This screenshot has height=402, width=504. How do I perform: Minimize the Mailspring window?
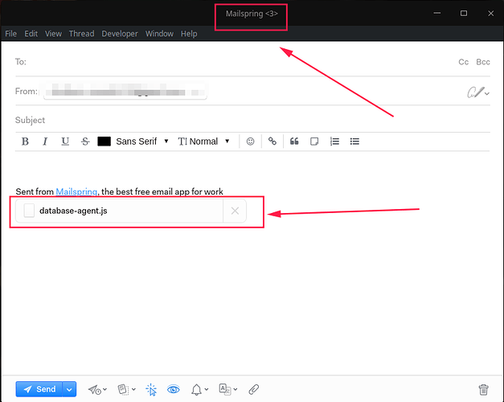coord(436,13)
